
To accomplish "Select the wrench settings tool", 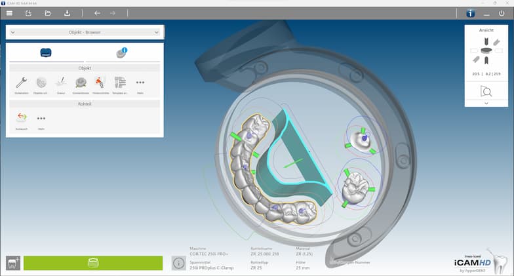I will pyautogui.click(x=21, y=82).
